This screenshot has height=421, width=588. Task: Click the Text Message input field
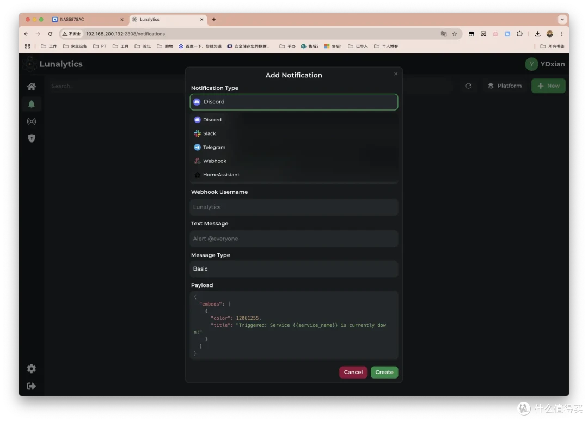coord(293,239)
